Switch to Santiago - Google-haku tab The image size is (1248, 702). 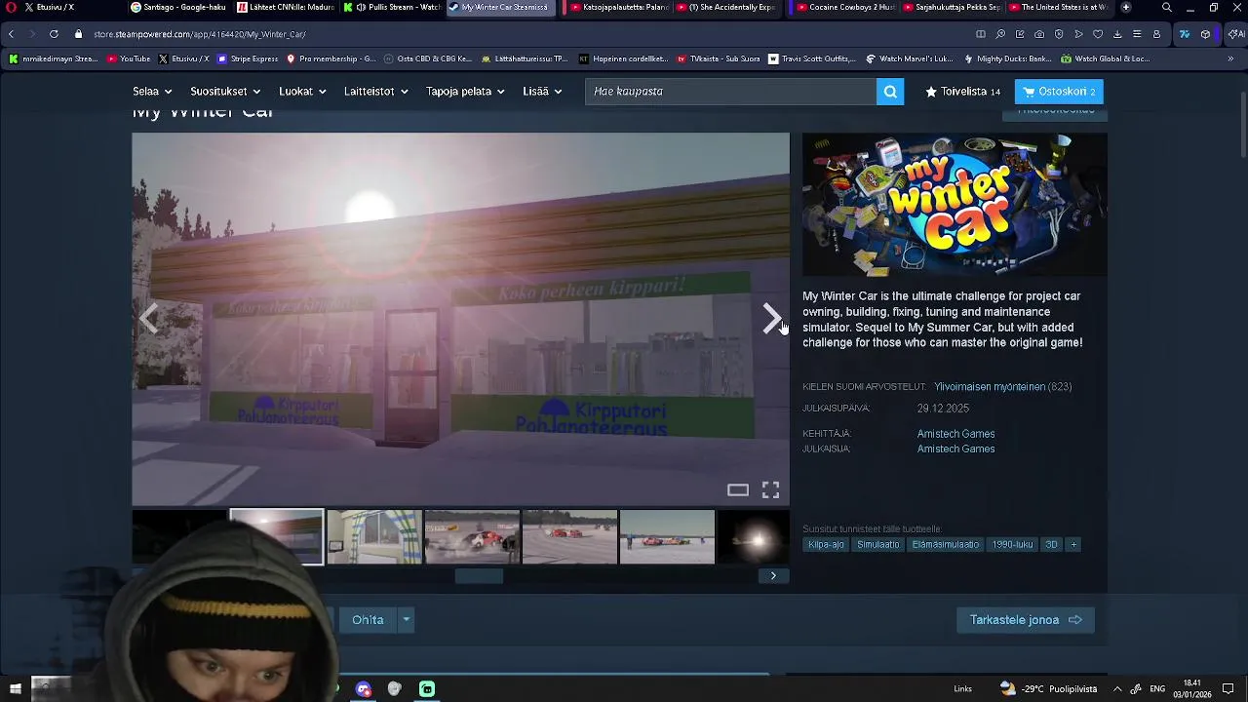pyautogui.click(x=178, y=7)
